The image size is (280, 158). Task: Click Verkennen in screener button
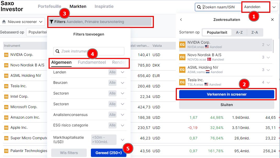click(227, 94)
